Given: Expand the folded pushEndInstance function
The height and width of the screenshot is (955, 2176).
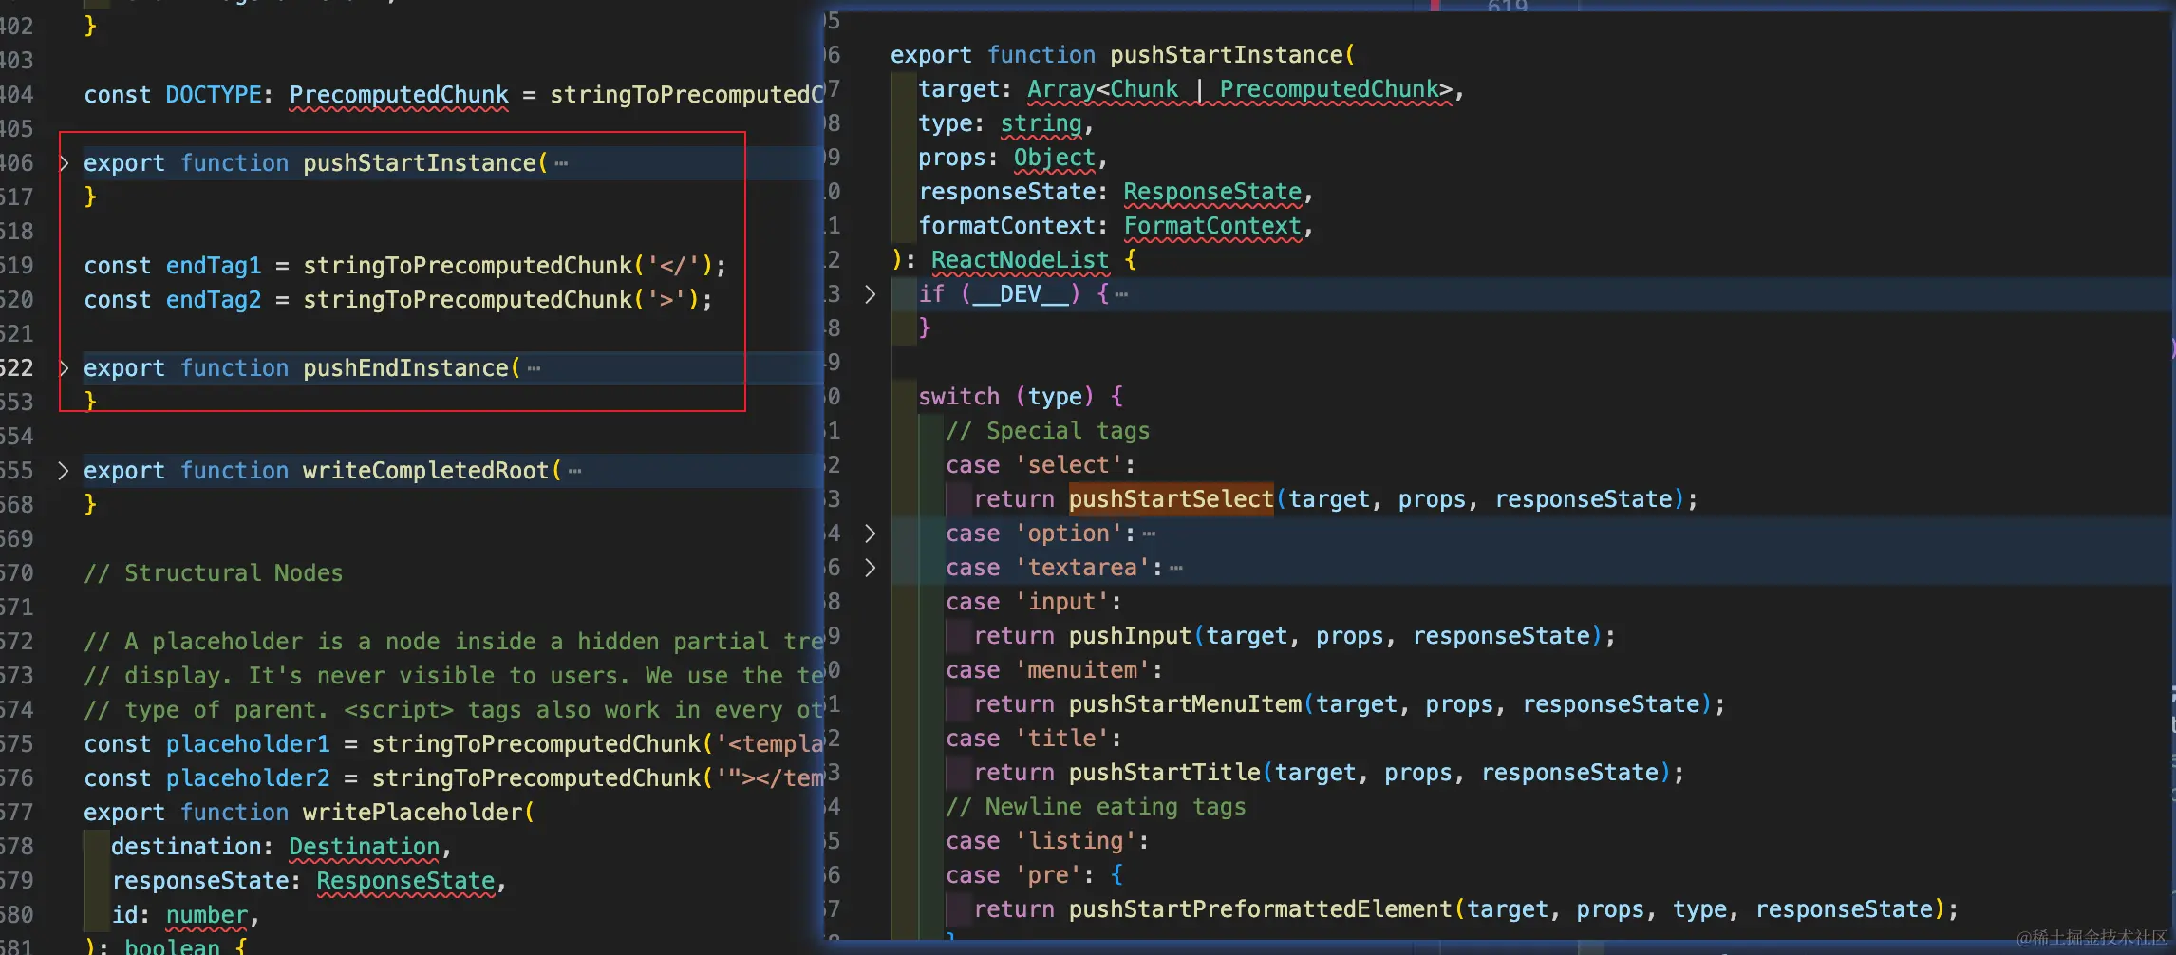Looking at the screenshot, I should coord(64,368).
